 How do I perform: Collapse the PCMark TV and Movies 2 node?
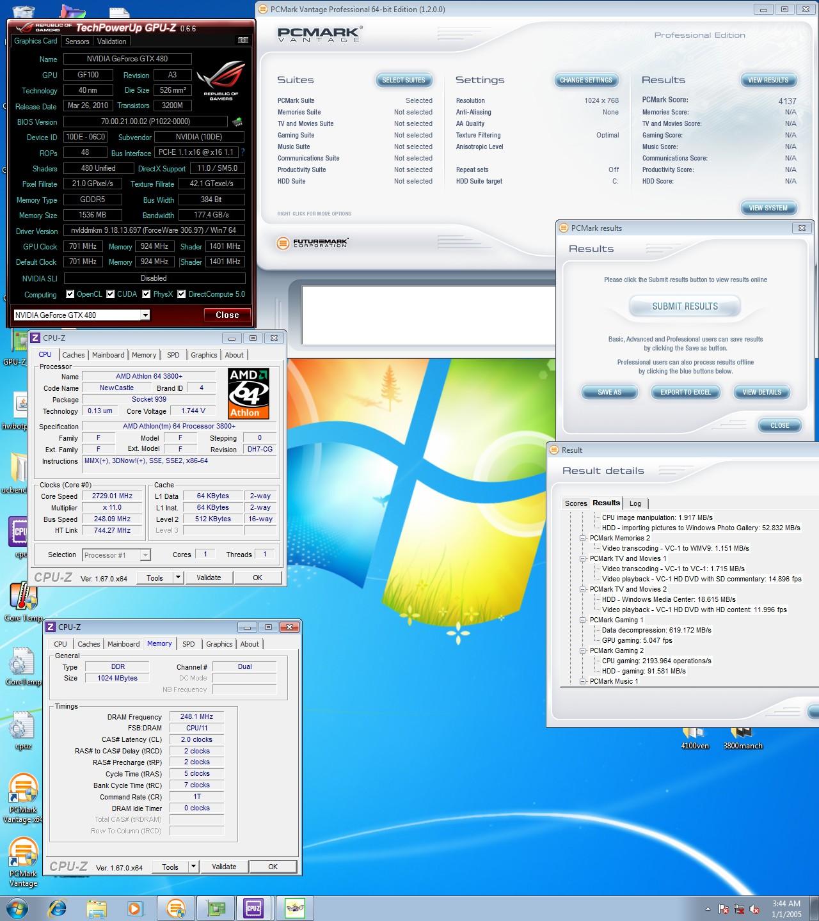583,589
